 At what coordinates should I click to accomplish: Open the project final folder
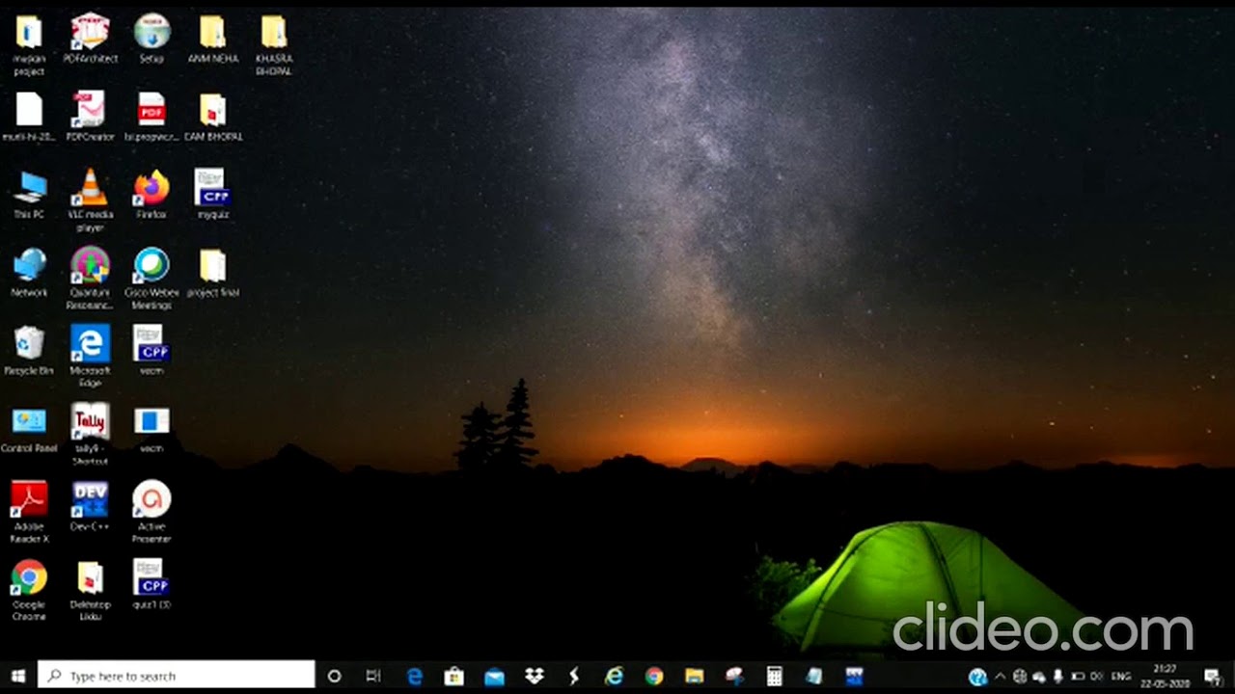click(212, 272)
